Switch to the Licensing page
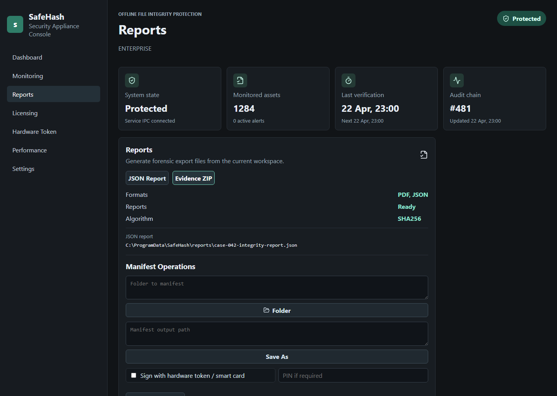The width and height of the screenshot is (557, 396). 25,113
